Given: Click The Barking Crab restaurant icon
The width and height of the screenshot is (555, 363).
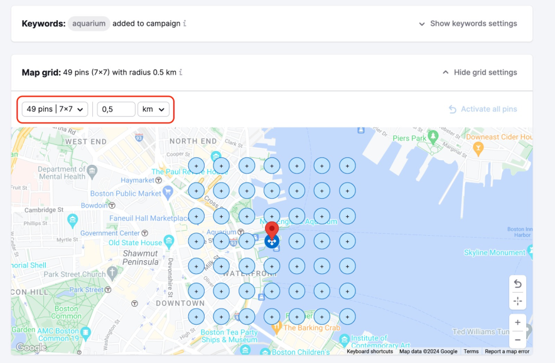Looking at the screenshot, I should 276,327.
